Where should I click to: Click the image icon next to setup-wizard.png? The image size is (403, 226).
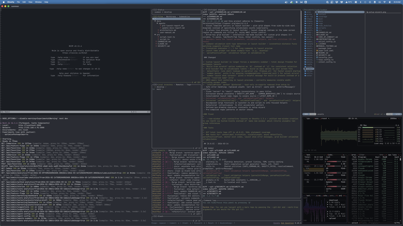367,12
